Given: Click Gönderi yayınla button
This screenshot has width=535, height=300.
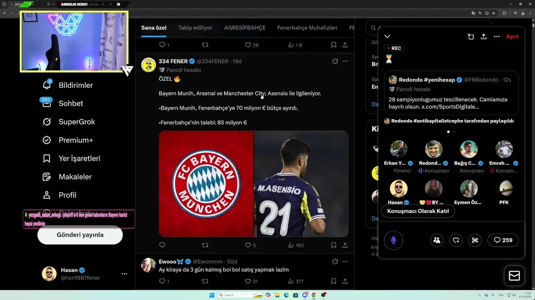Looking at the screenshot, I should 80,235.
